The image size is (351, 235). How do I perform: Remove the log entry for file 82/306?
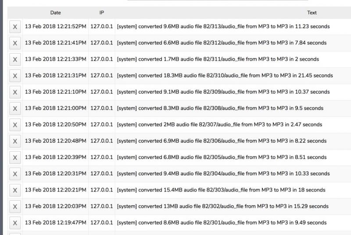click(x=15, y=141)
